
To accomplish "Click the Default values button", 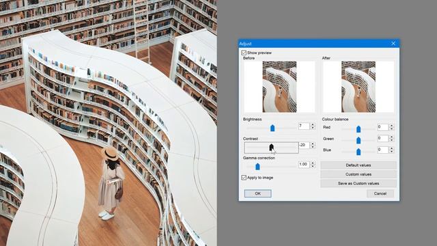I will click(358, 165).
